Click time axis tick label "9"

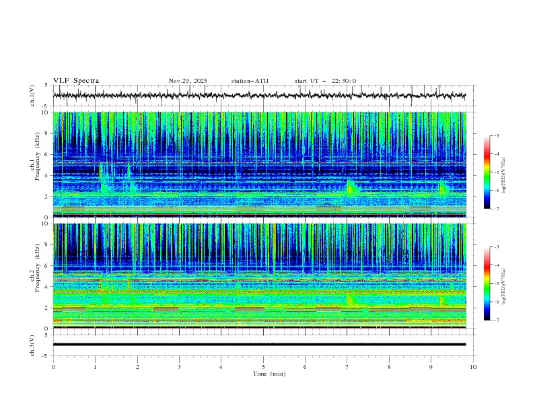pos(431,367)
